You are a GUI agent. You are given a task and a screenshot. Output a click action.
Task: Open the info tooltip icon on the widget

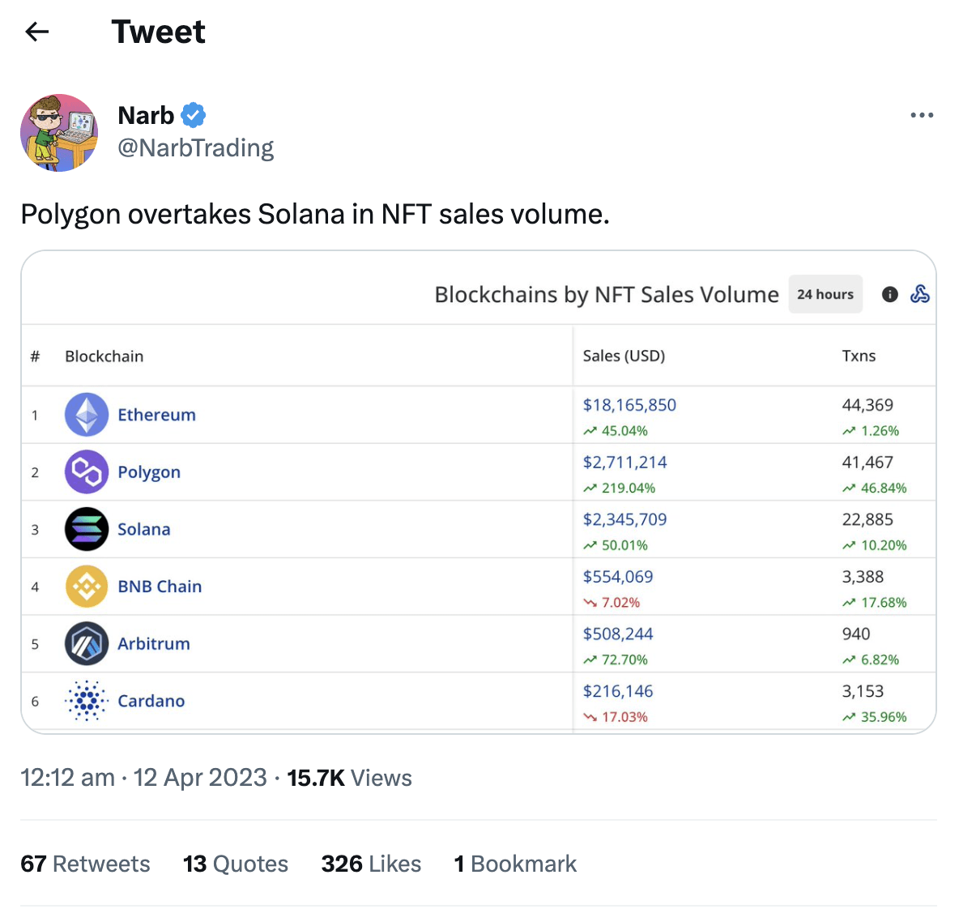(889, 294)
